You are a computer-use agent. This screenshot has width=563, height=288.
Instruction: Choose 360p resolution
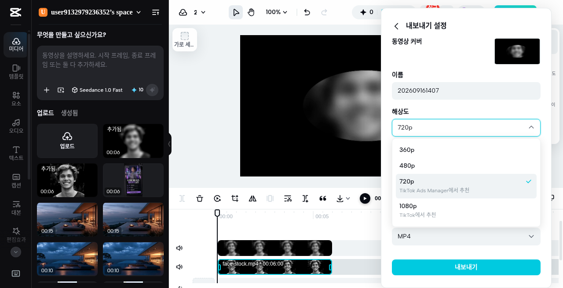[466, 150]
